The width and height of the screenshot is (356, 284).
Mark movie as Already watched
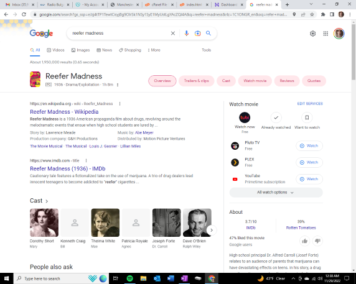coord(276,117)
